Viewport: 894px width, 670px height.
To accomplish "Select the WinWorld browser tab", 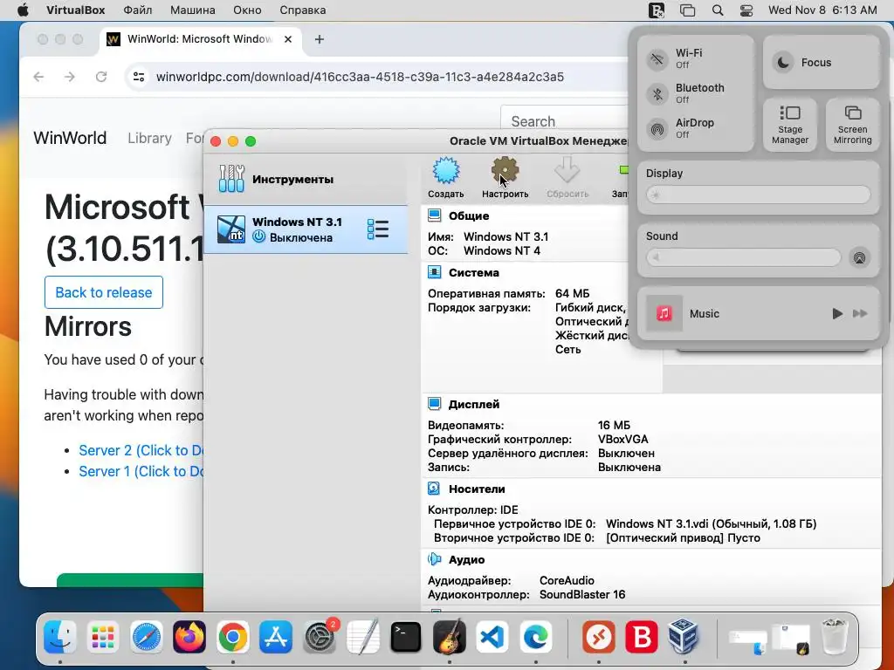I will pos(200,39).
